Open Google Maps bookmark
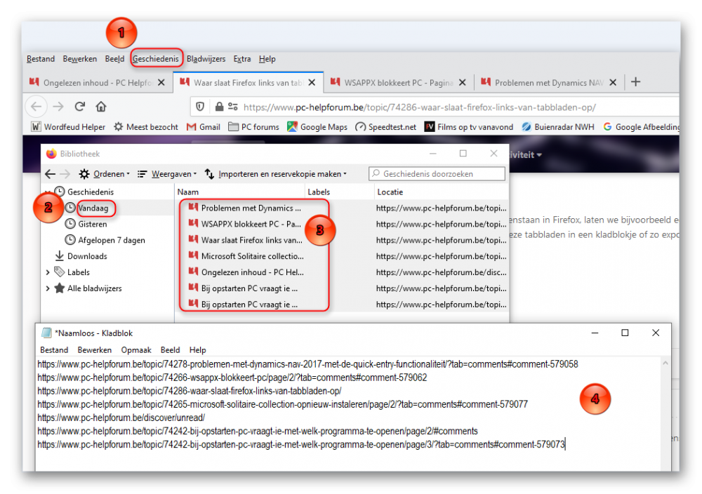Viewport: 702px width, 494px height. click(317, 127)
